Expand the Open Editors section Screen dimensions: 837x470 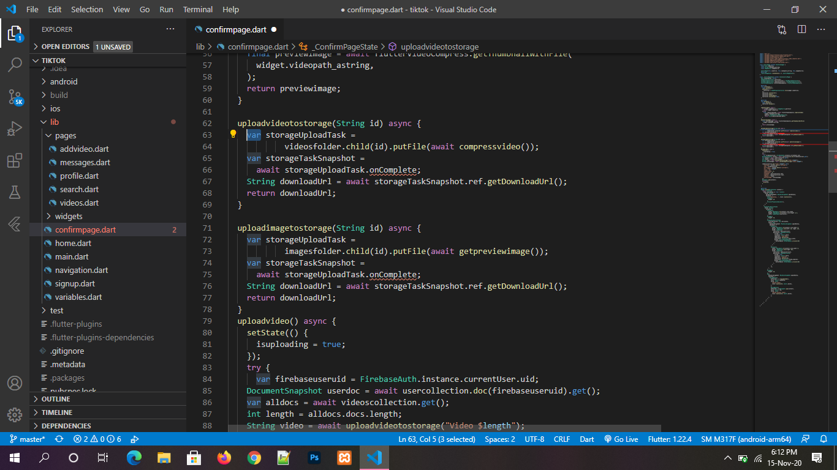(x=108, y=47)
